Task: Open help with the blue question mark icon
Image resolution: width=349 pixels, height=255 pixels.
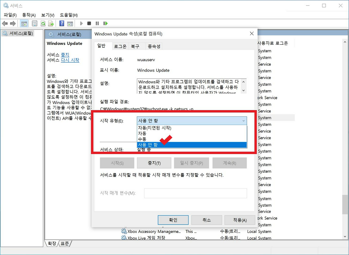Action: click(x=62, y=23)
